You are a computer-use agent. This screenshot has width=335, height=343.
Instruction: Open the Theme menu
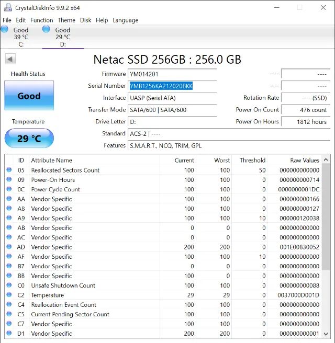coord(66,20)
